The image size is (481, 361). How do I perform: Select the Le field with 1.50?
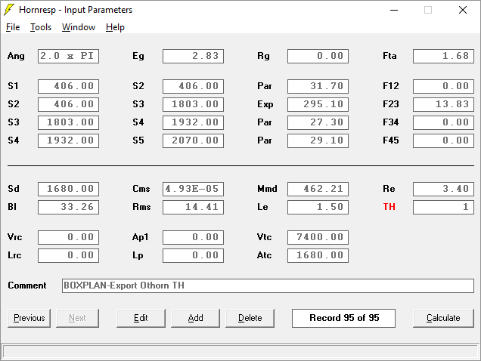318,207
